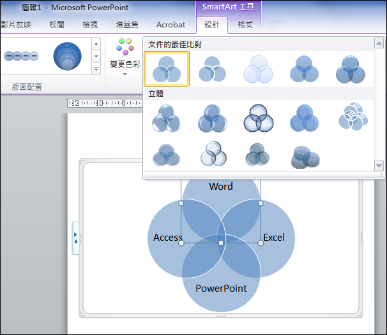Choose the white-outline style, second in 文件的最佳比對
Image resolution: width=387 pixels, height=335 pixels.
pos(213,69)
